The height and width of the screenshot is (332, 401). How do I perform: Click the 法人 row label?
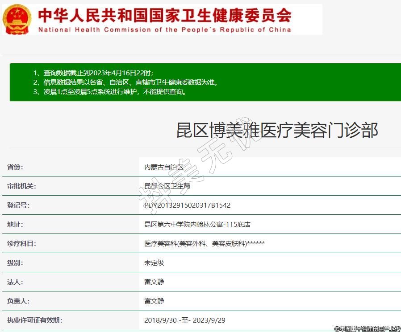[x=15, y=282]
